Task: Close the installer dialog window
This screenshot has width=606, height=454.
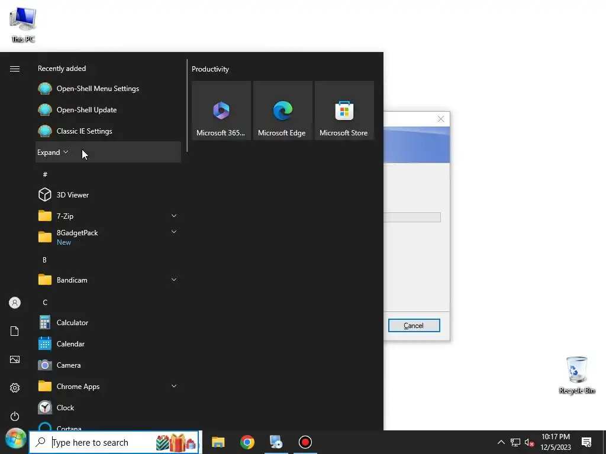Action: [440, 119]
